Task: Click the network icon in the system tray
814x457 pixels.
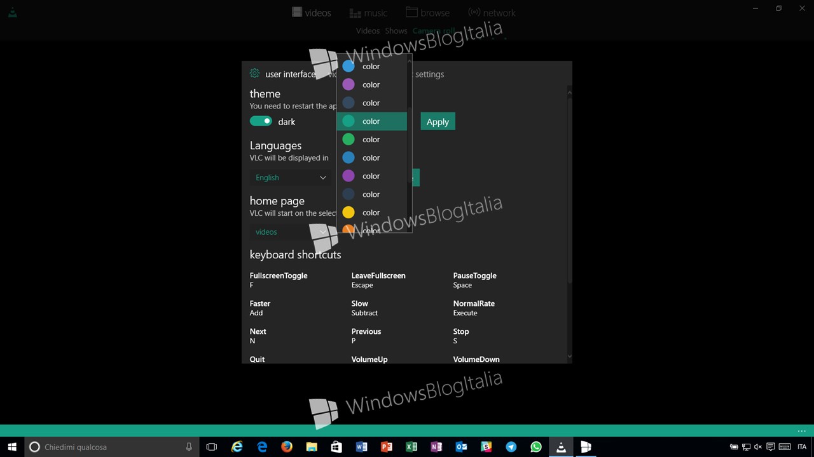Action: coord(745,447)
